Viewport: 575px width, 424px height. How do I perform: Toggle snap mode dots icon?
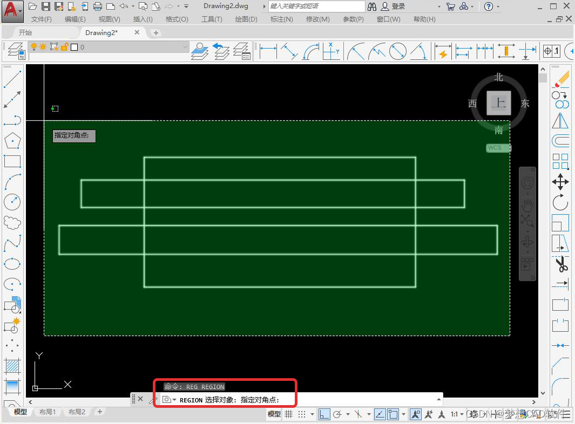pyautogui.click(x=301, y=414)
